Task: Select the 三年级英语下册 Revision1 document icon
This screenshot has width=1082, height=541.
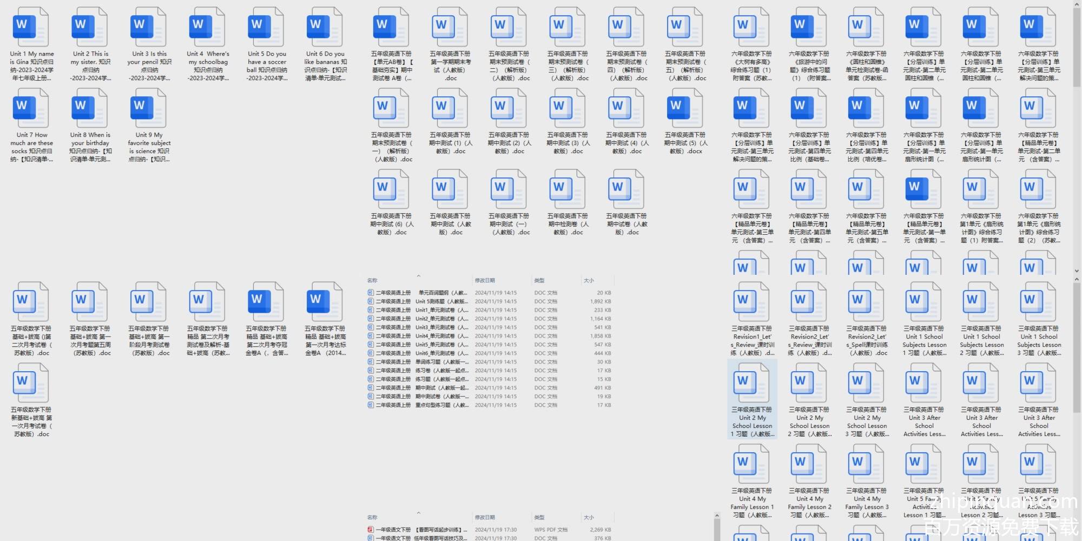Action: click(x=751, y=303)
